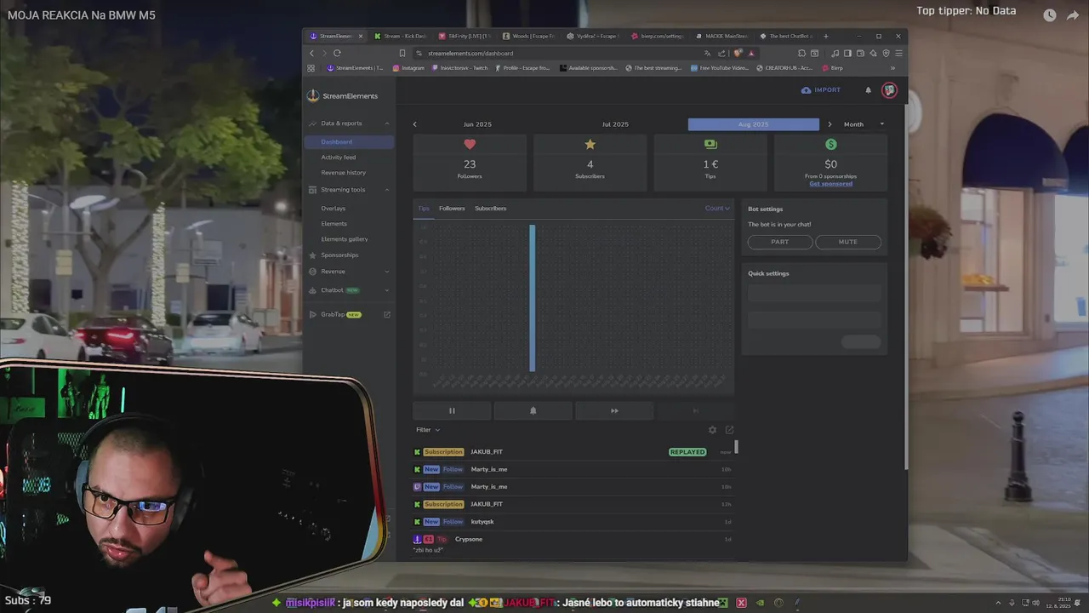The image size is (1089, 613).
Task: Select kutyqsk follow event
Action: click(x=573, y=522)
